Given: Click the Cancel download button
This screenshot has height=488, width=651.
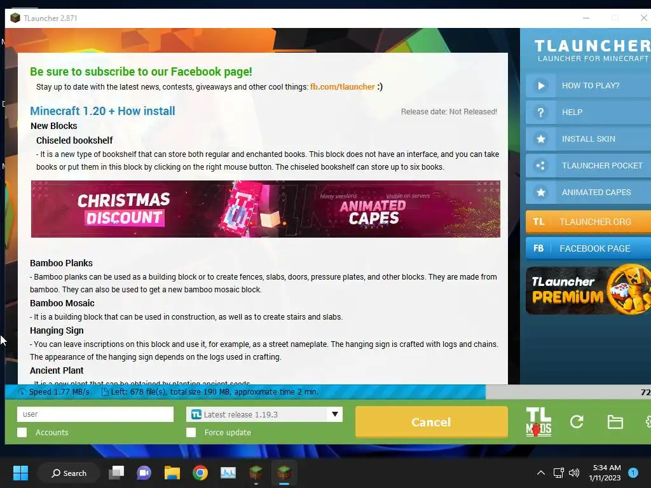Looking at the screenshot, I should (x=432, y=422).
